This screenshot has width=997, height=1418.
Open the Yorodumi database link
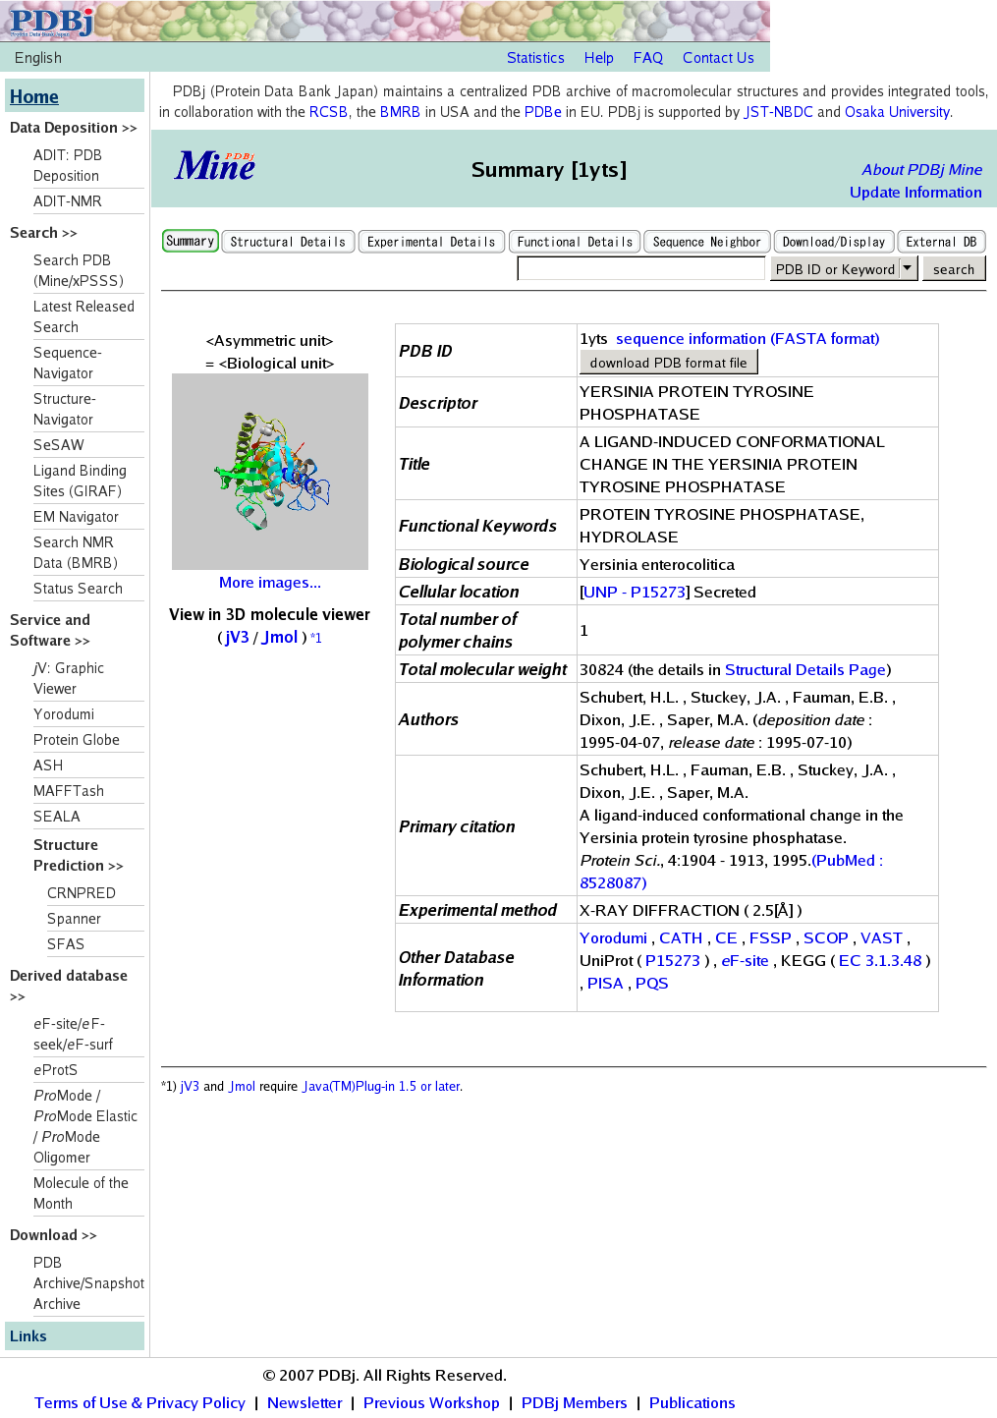pos(613,938)
